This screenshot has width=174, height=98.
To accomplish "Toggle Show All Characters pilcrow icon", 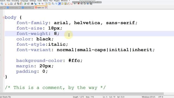I will (x=56, y=4).
